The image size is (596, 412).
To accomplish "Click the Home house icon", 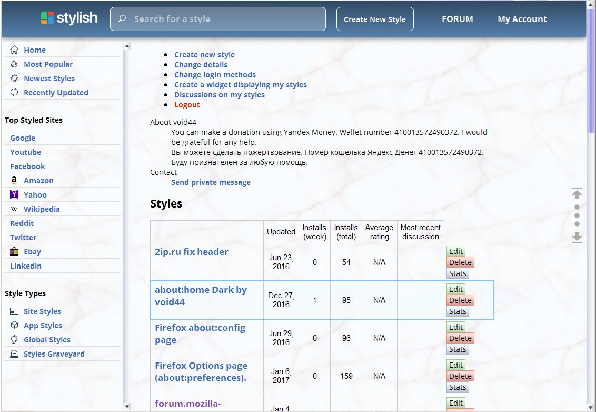I will pos(14,50).
